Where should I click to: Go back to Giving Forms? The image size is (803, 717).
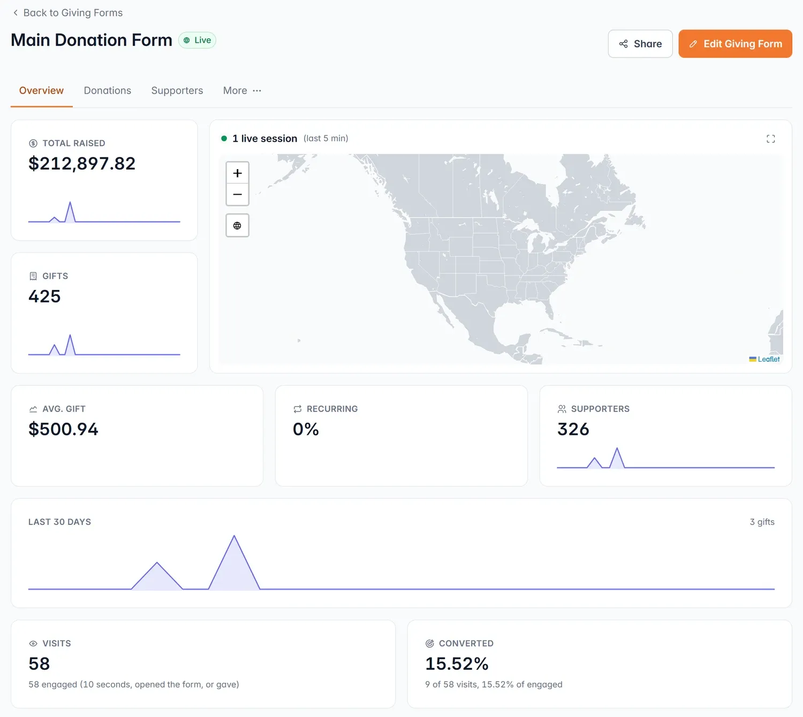(x=67, y=13)
